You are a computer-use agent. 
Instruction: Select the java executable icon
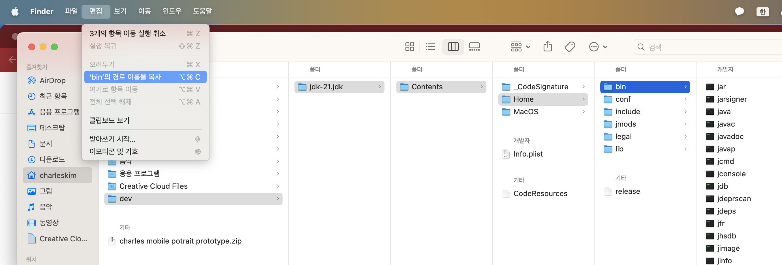pos(710,112)
